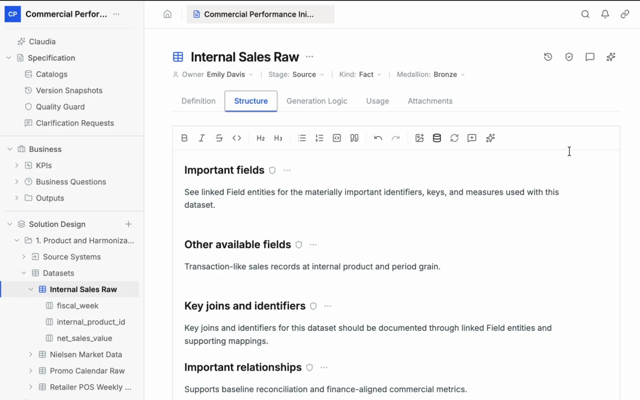The height and width of the screenshot is (400, 640).
Task: Open workspace options ellipsis menu
Action: 116,14
